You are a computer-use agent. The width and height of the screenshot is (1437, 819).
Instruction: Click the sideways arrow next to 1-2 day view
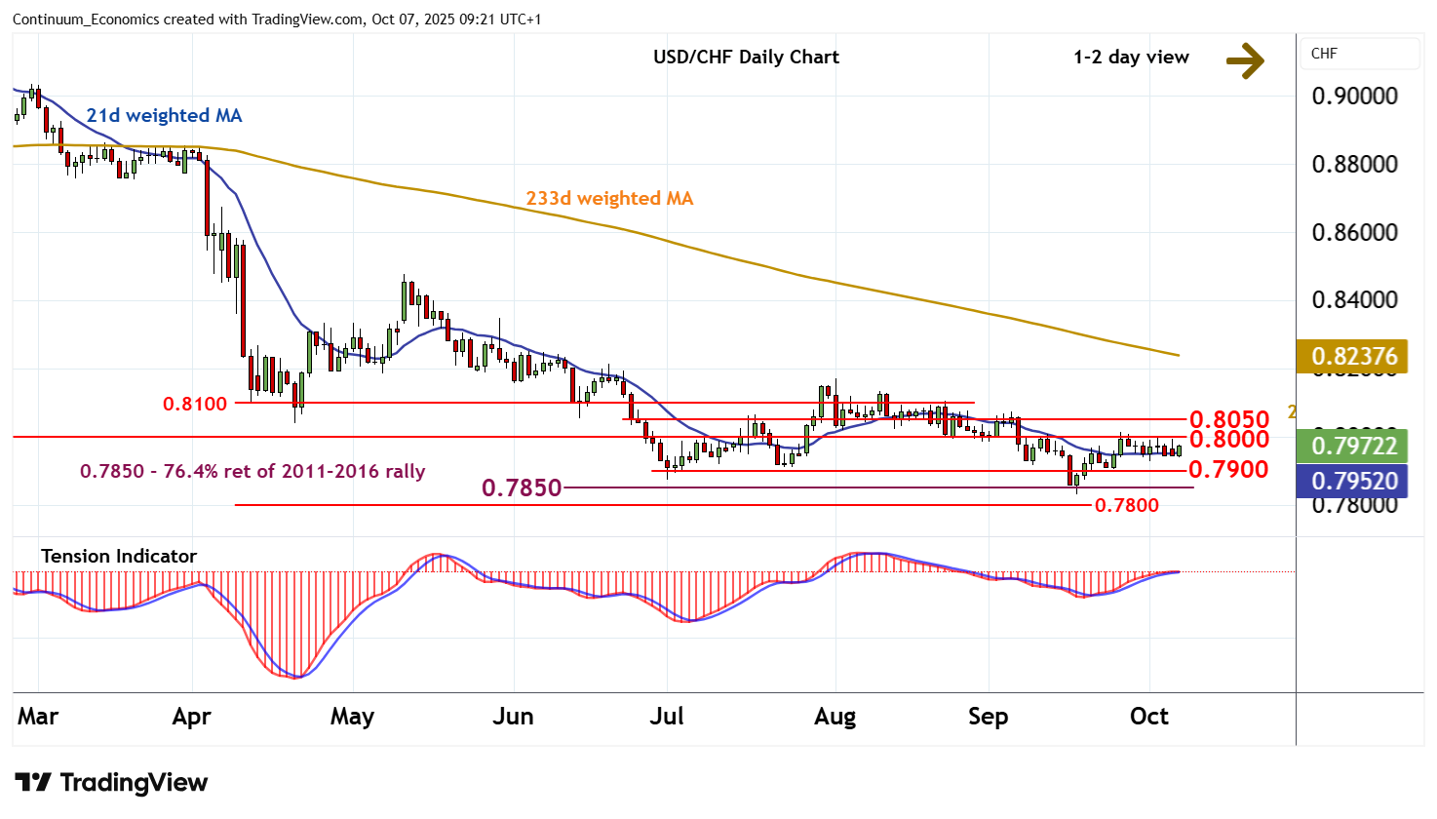pos(1245,60)
